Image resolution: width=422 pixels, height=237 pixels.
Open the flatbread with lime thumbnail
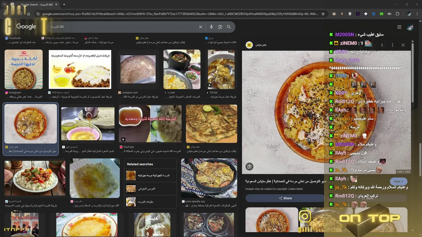tap(211, 123)
